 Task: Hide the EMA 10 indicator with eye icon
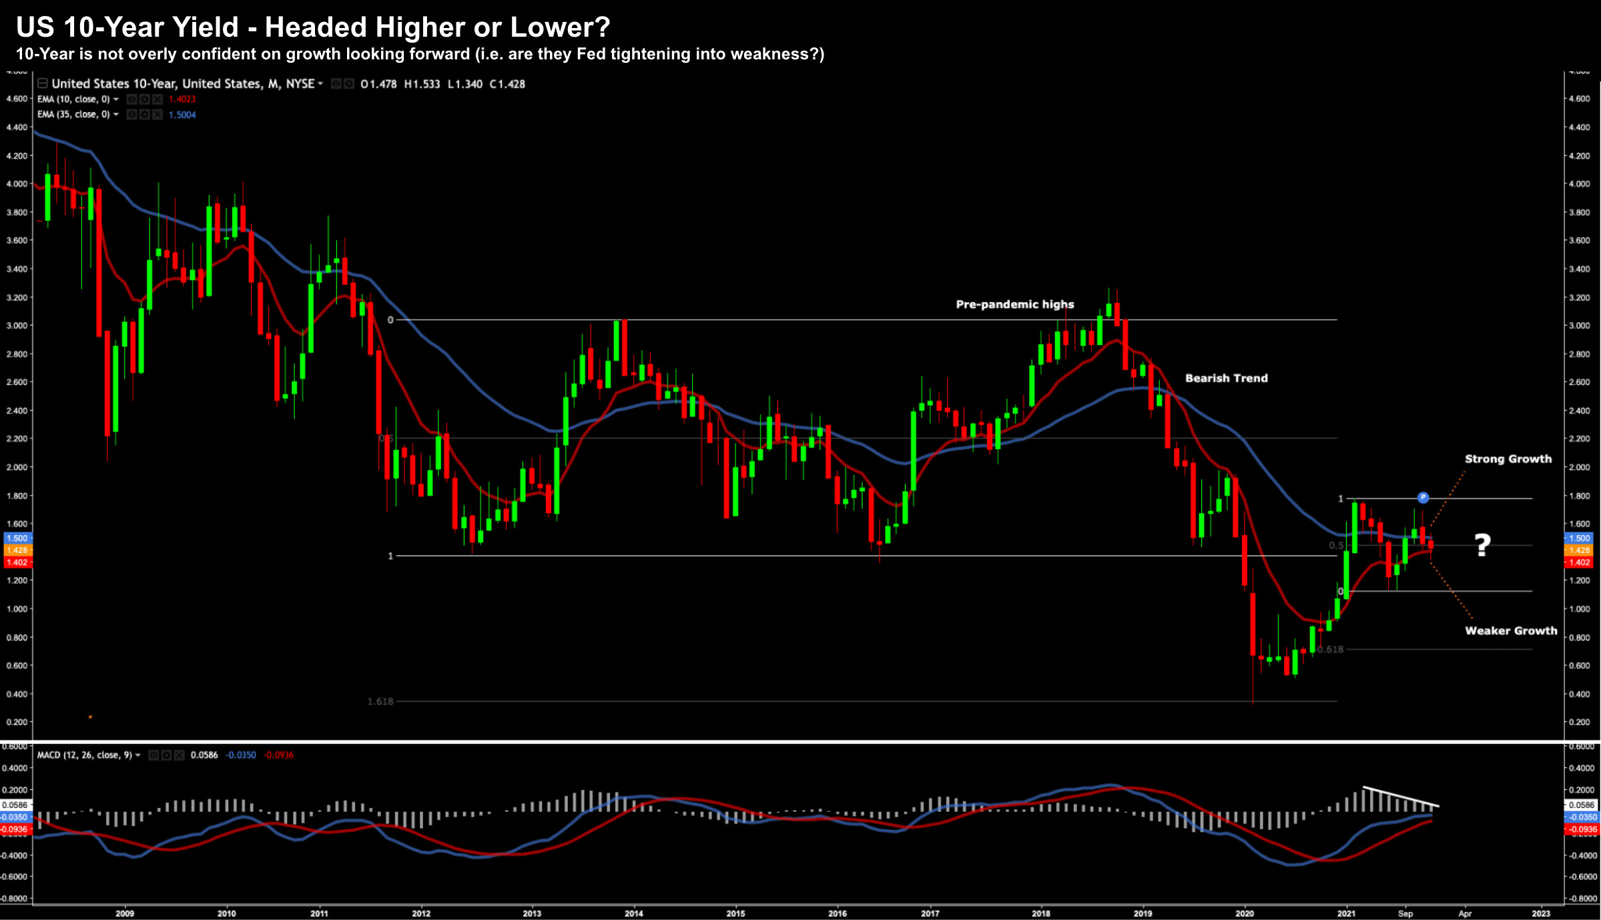coord(132,99)
